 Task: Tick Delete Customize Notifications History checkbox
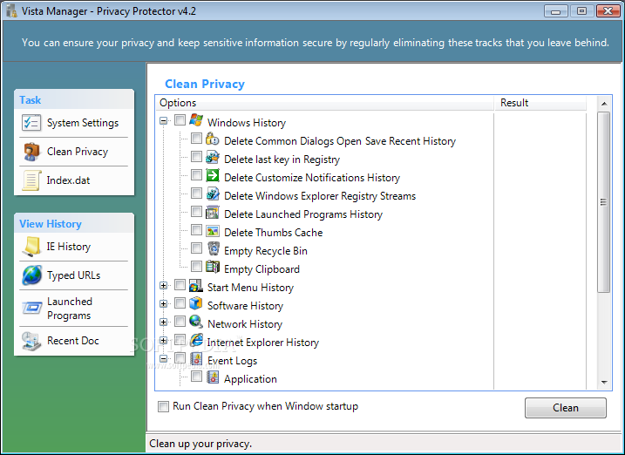(196, 175)
